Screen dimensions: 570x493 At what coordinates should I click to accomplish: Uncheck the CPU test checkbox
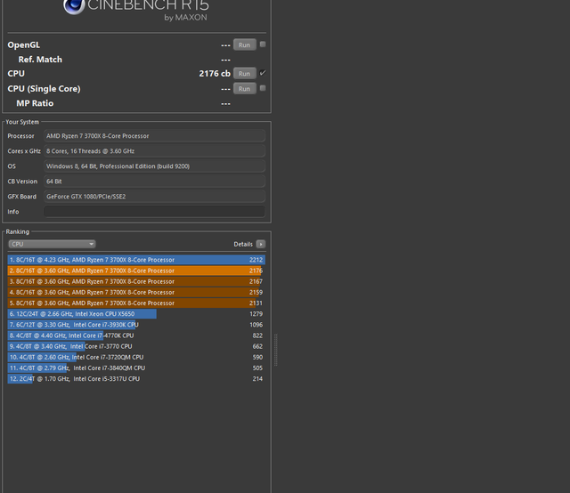[263, 73]
